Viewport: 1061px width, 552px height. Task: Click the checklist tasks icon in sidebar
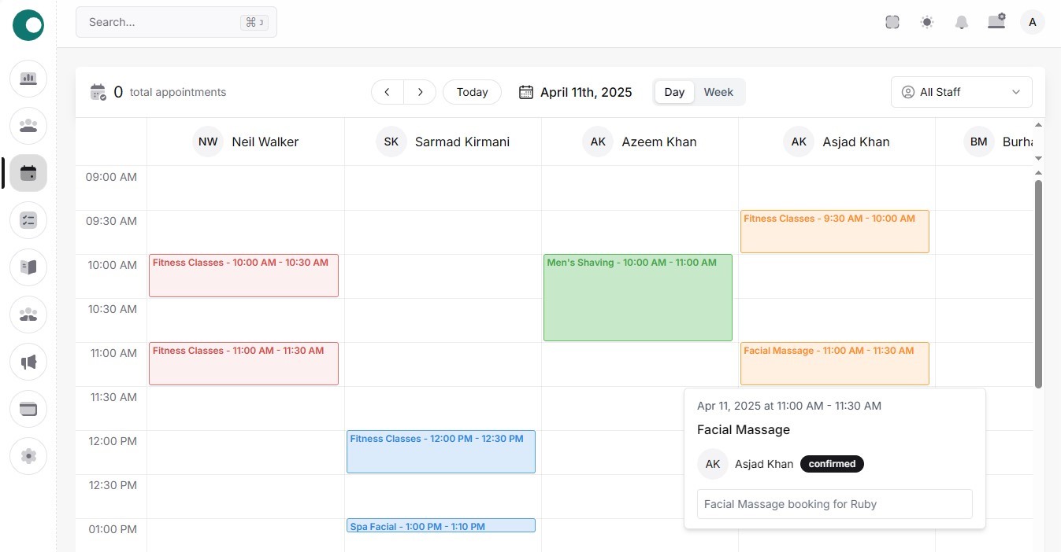(x=28, y=220)
